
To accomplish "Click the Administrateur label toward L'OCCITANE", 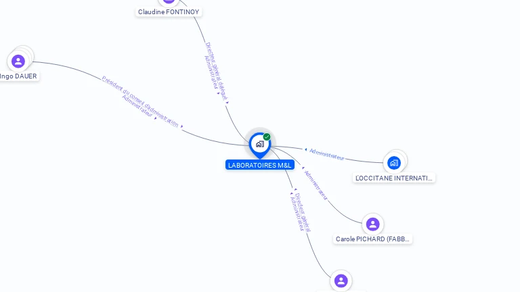I will 326,154.
